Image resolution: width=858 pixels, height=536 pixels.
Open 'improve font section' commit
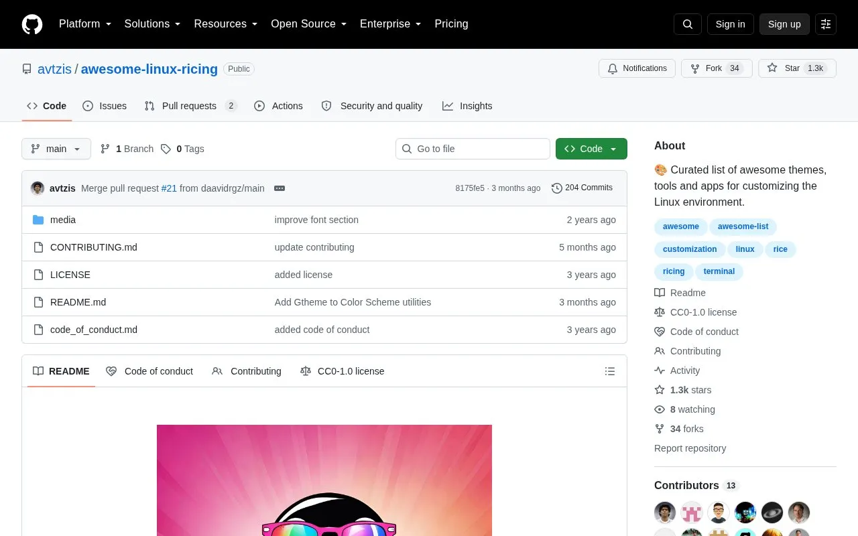(x=316, y=220)
